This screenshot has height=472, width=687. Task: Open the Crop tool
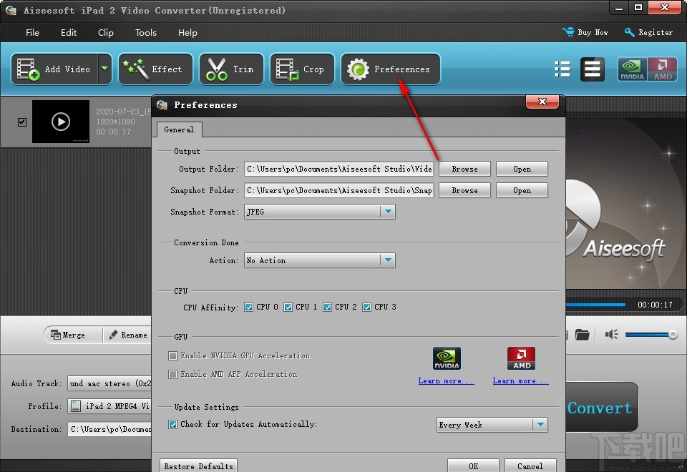point(302,69)
